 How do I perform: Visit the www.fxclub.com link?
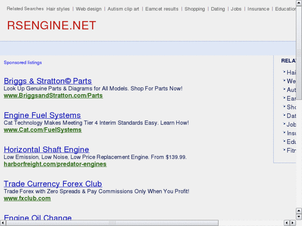coord(27,198)
